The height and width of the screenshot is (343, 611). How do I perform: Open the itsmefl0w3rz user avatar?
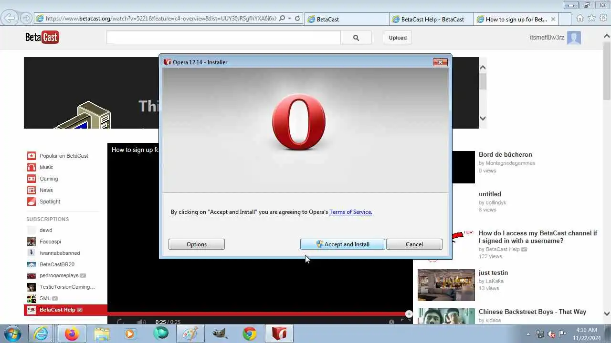574,38
